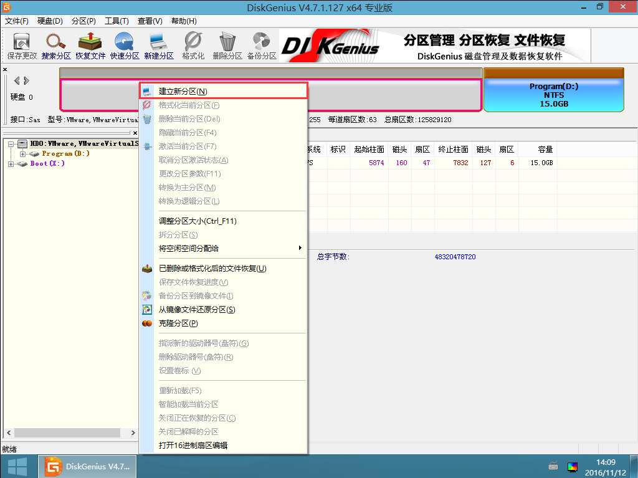This screenshot has width=638, height=478.
Task: Click the total bytes value 48320478720
Action: pyautogui.click(x=455, y=257)
